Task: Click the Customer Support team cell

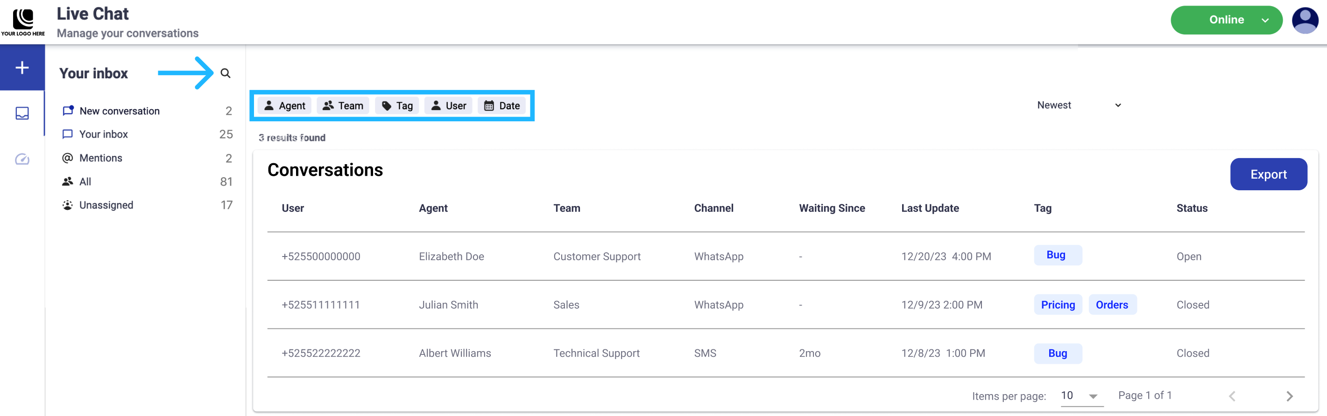Action: (x=597, y=256)
